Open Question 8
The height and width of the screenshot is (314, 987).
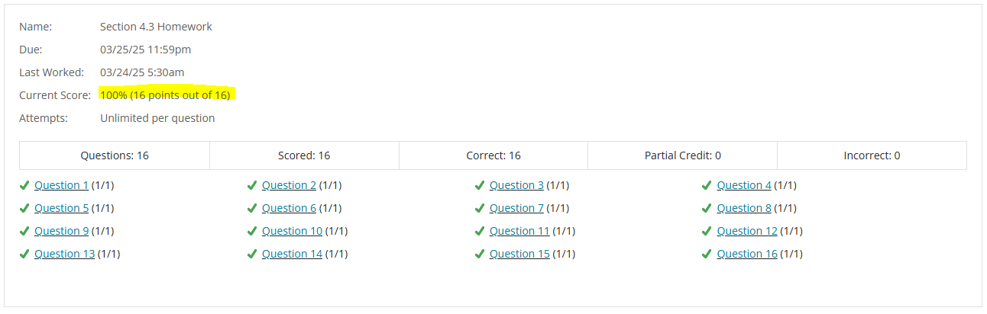pos(744,208)
